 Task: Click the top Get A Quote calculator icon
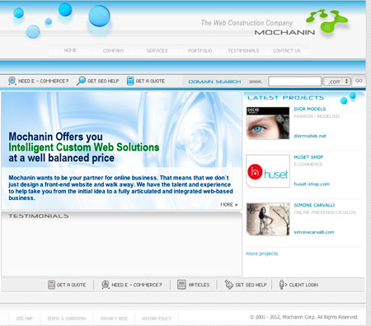click(x=130, y=81)
